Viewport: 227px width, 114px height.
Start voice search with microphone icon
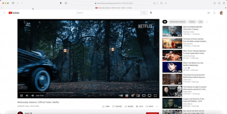tap(151, 13)
